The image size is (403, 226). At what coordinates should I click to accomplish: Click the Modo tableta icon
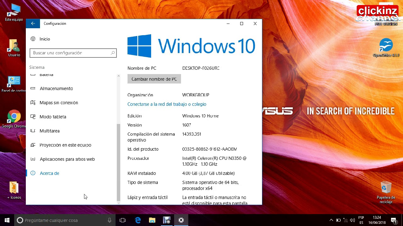point(33,117)
